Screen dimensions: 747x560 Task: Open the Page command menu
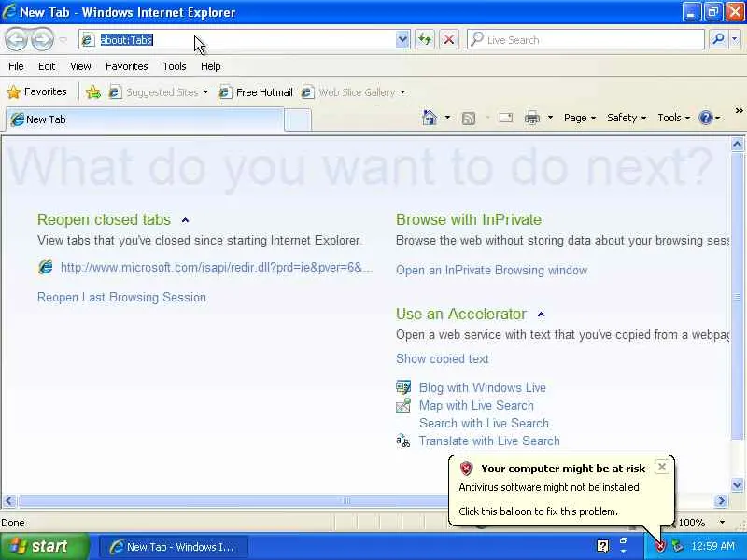580,118
